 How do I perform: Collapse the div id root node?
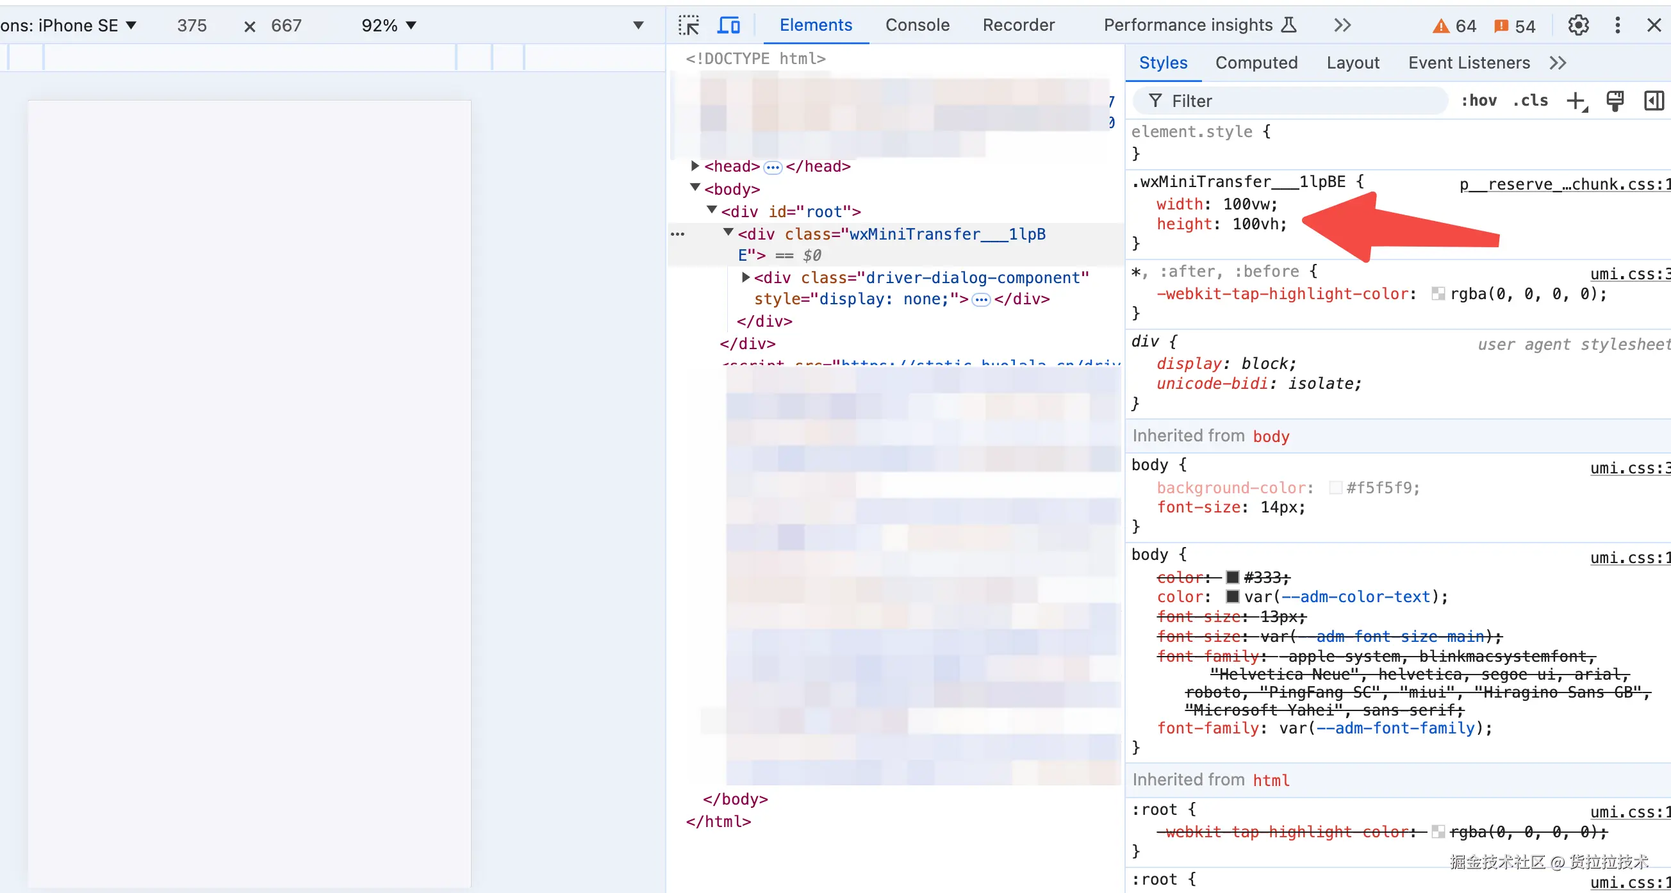pyautogui.click(x=712, y=210)
